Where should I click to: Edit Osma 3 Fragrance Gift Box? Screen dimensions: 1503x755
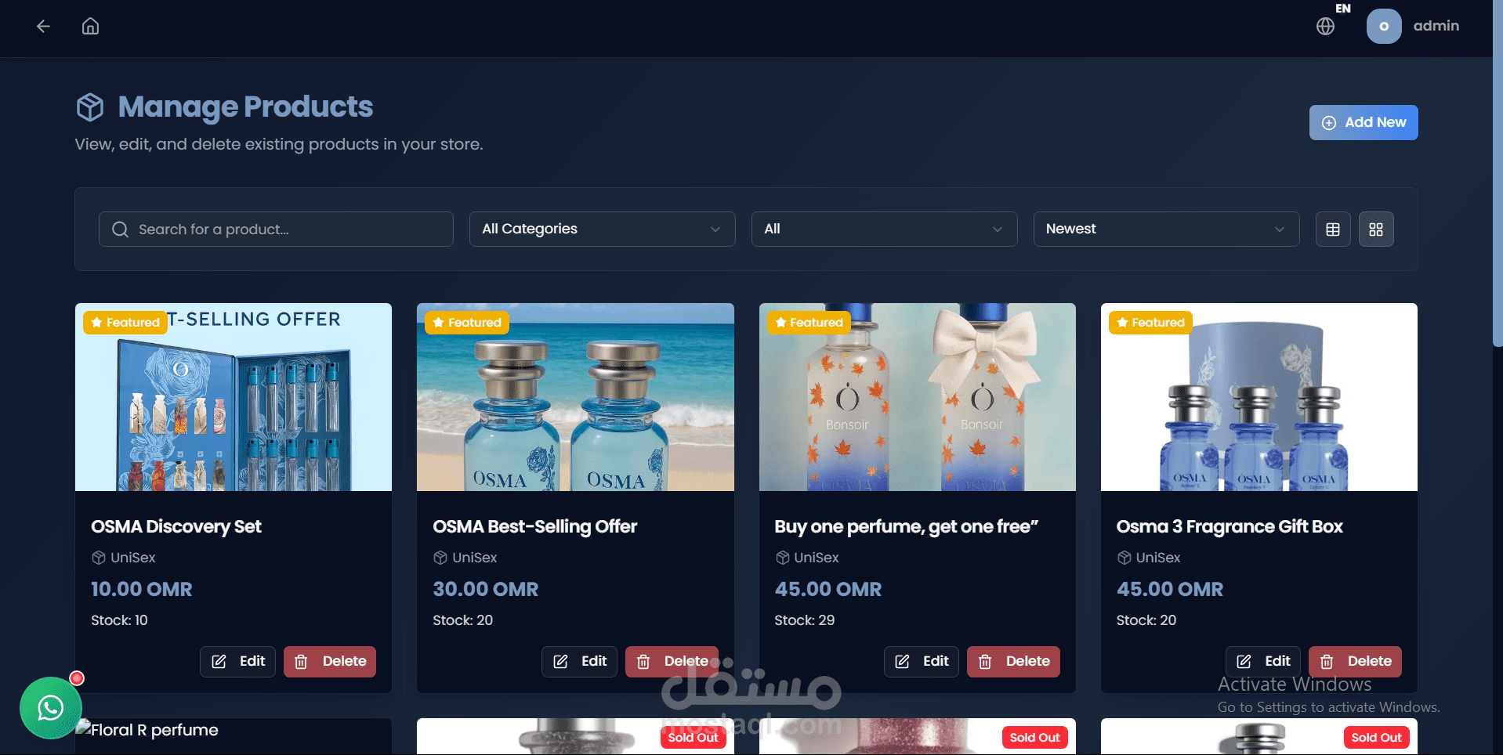1263,662
